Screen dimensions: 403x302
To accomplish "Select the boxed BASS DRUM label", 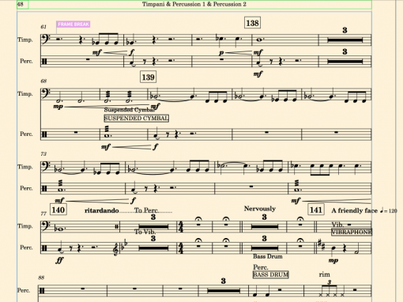I will [270, 274].
